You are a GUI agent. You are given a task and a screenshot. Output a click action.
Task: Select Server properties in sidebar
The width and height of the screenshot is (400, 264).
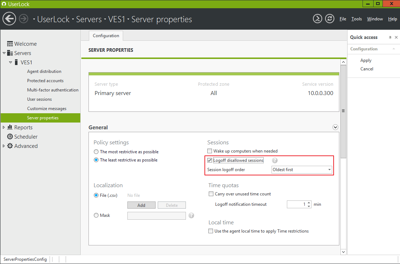[x=41, y=118]
